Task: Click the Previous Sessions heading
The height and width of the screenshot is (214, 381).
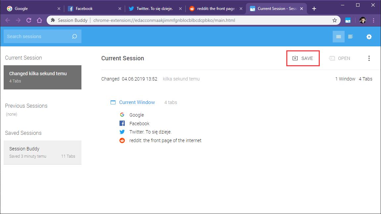Action: (26, 106)
